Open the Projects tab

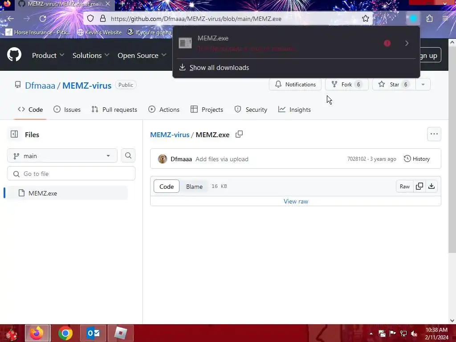coord(207,110)
